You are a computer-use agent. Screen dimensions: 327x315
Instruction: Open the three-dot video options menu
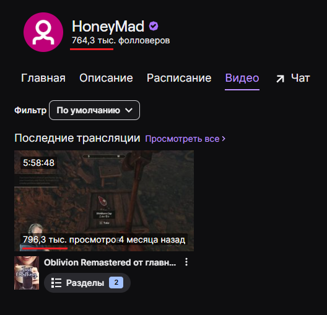coord(186,262)
